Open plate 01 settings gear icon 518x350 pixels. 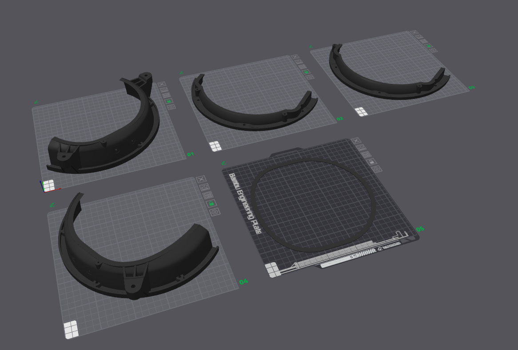[x=171, y=107]
